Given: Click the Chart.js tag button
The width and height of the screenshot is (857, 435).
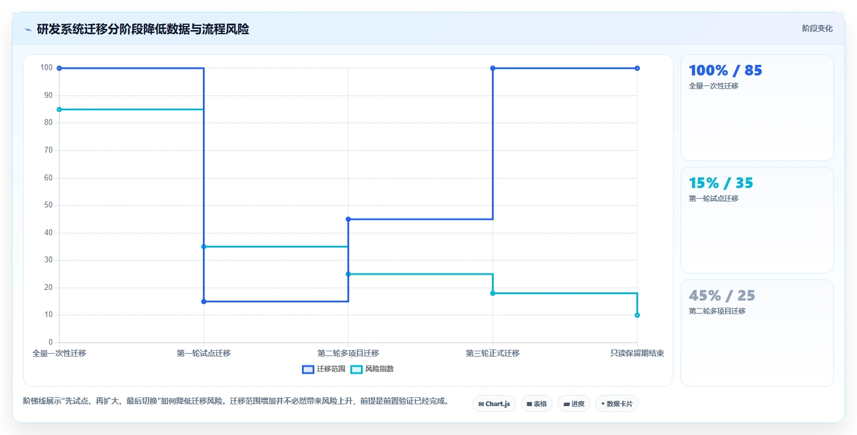Looking at the screenshot, I should click(x=494, y=404).
